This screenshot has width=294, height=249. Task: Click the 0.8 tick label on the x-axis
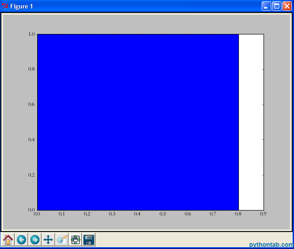coord(238,214)
